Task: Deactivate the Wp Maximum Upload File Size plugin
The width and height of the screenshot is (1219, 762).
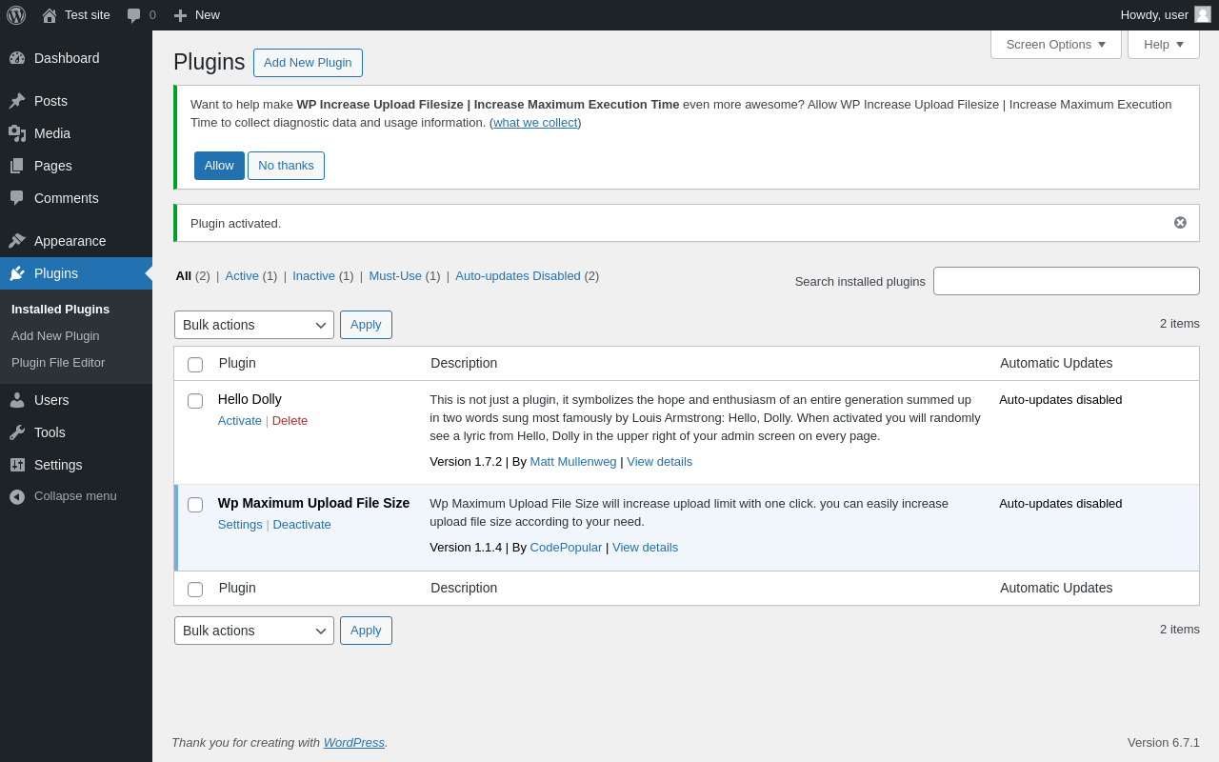Action: coord(302,525)
